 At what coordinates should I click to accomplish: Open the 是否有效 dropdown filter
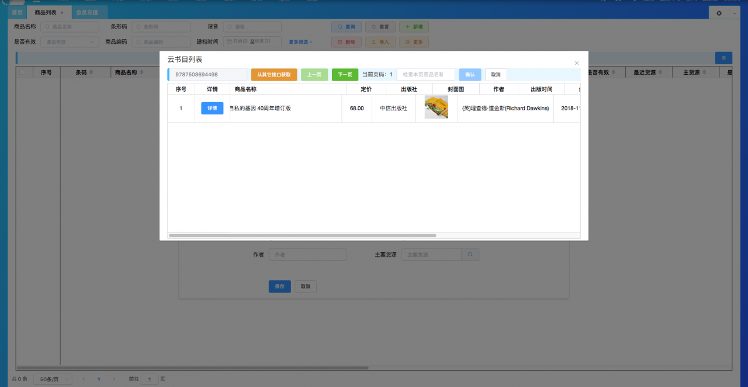coord(70,42)
